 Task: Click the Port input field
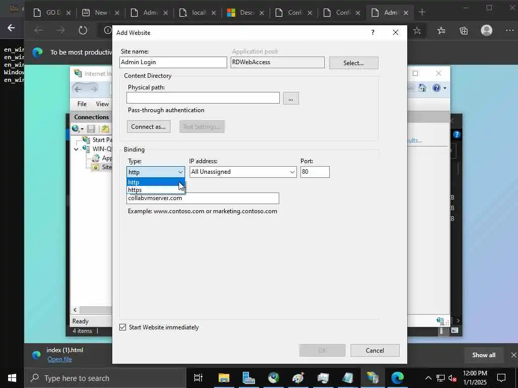pos(315,172)
